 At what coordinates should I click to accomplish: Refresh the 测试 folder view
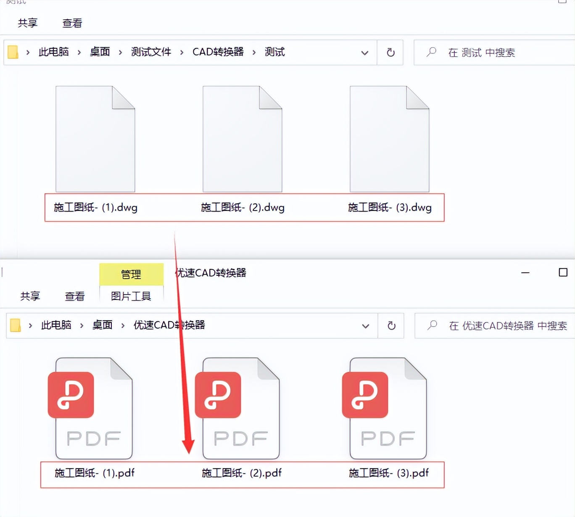(390, 53)
